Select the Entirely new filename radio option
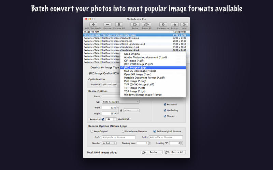The height and width of the screenshot is (170, 273). click(x=123, y=131)
